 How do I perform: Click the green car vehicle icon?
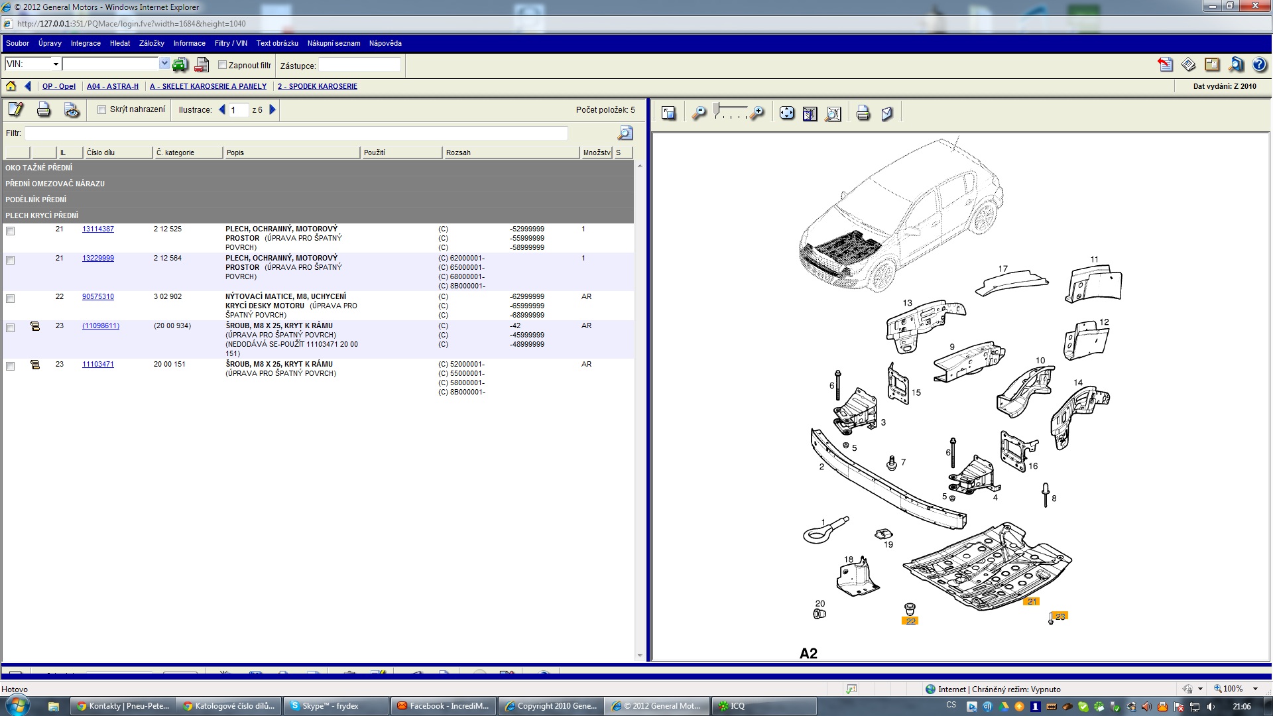180,65
